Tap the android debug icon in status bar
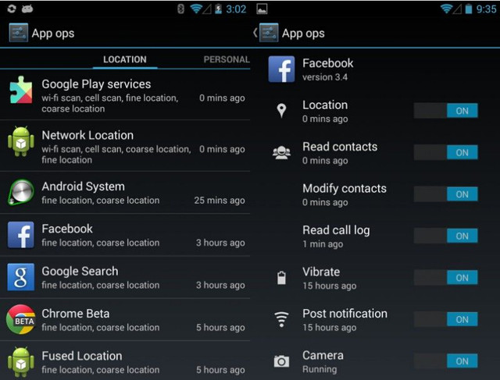 coord(27,9)
